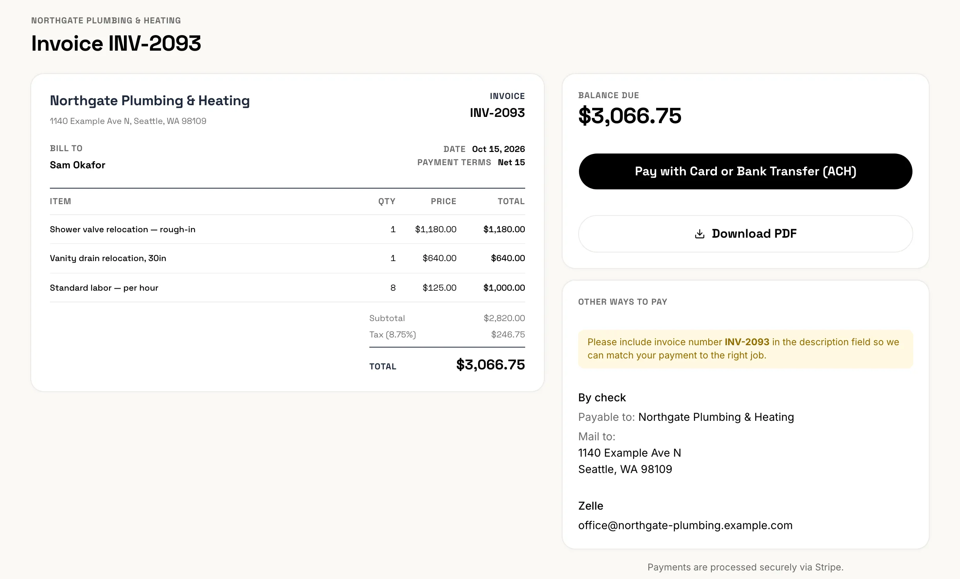Click Pay with Card or Bank Transfer button
Viewport: 960px width, 579px height.
[745, 171]
